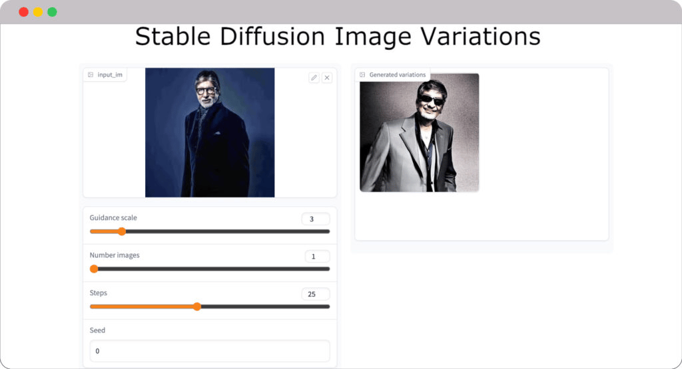Click the Stable Diffusion Image Variations heading
The width and height of the screenshot is (682, 369).
point(338,37)
